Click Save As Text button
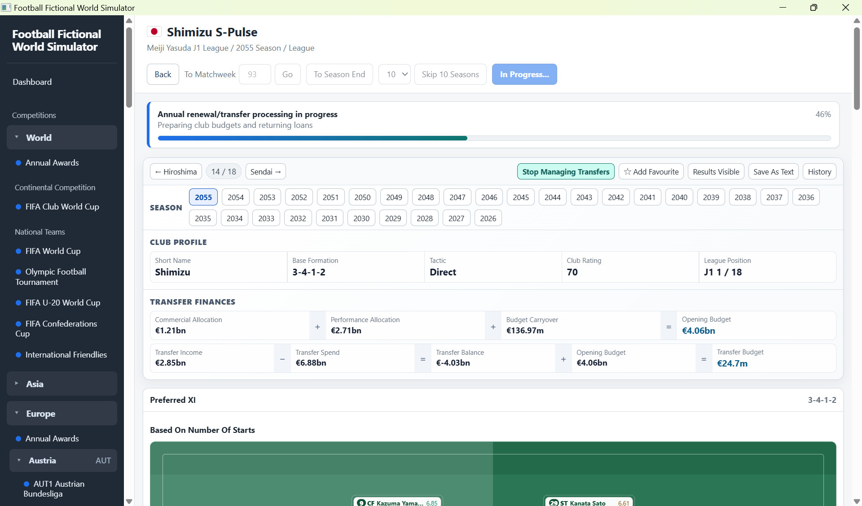The image size is (862, 506). (x=774, y=172)
